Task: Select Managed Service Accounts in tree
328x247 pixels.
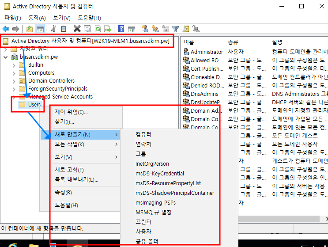Action: pyautogui.click(x=60, y=97)
